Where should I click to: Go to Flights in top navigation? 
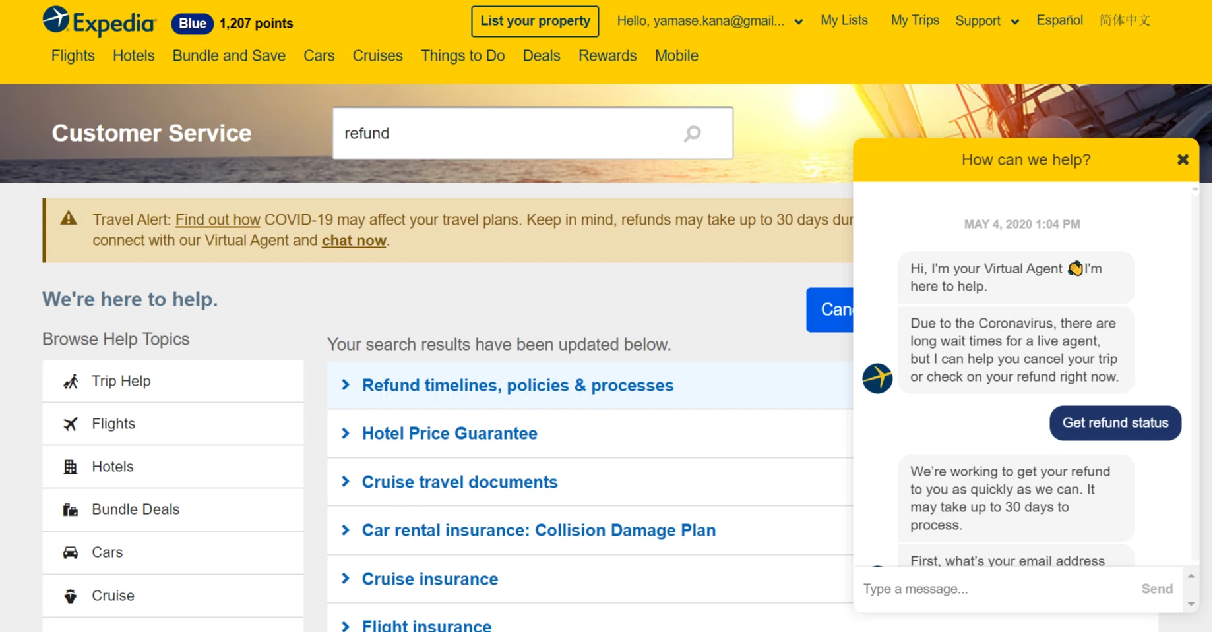coord(73,56)
